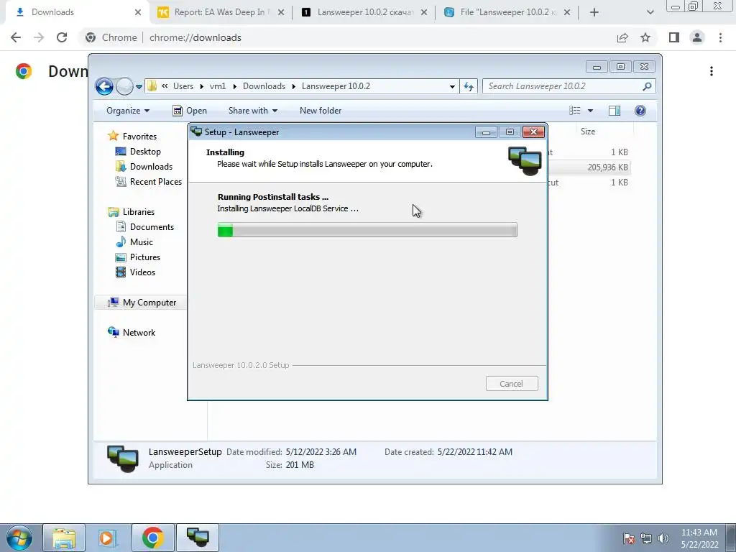736x552 pixels.
Task: Open the Share with menu
Action: [x=252, y=111]
